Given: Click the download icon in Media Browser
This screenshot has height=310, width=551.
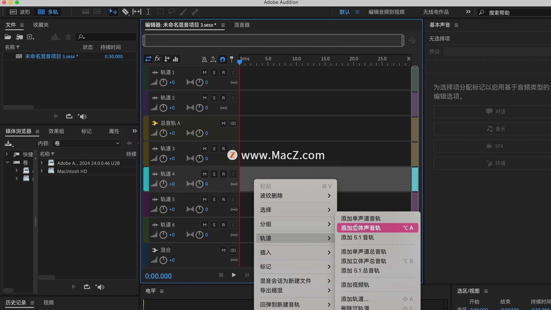Looking at the screenshot, I should pyautogui.click(x=9, y=144).
